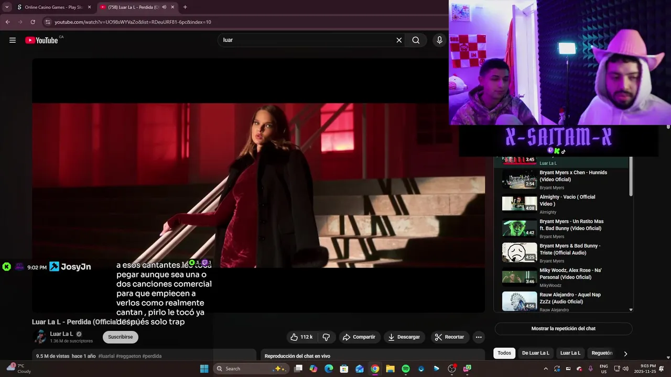This screenshot has width=671, height=377.
Task: Close the Online Casino Games tab
Action: pos(89,7)
